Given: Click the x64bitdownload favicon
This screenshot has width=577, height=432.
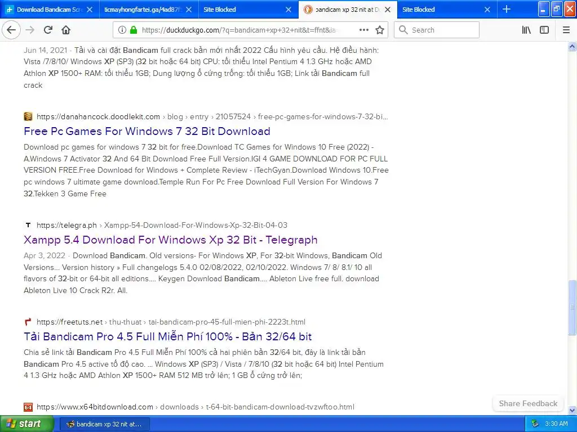Looking at the screenshot, I should [x=28, y=407].
